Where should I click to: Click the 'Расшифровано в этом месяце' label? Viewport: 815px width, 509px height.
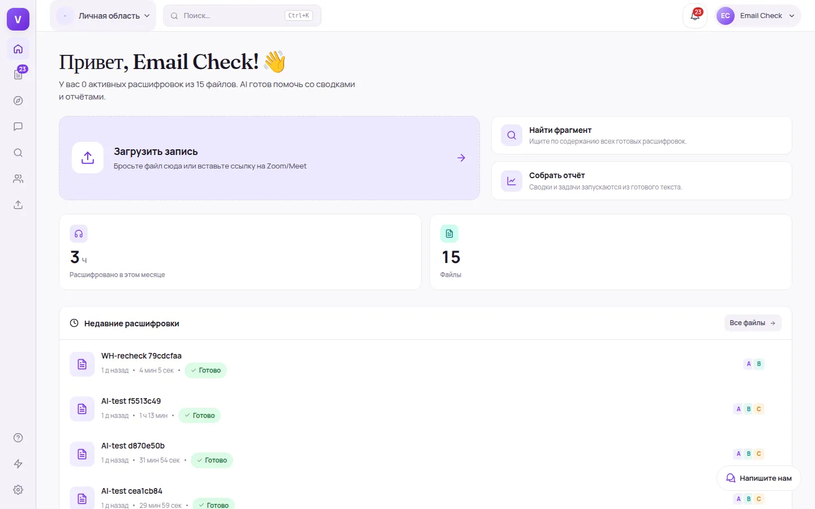click(117, 275)
